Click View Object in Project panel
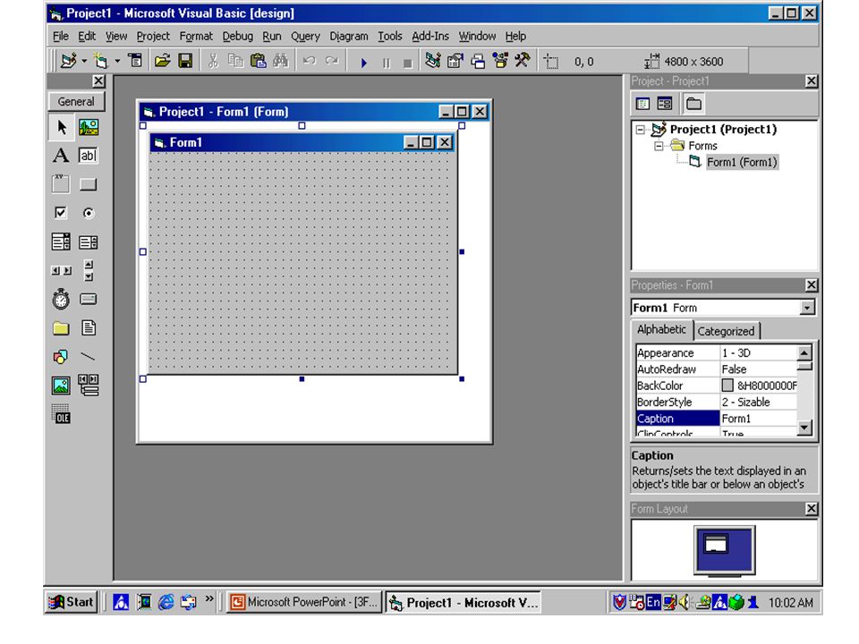859x644 pixels. [665, 104]
